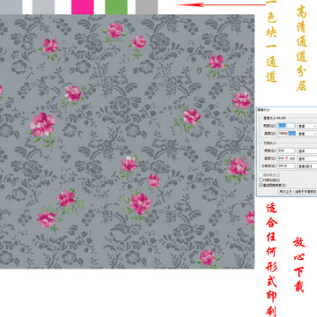The height and width of the screenshot is (317, 317).
Task: Click the pixel height input field
Action: coord(286,133)
